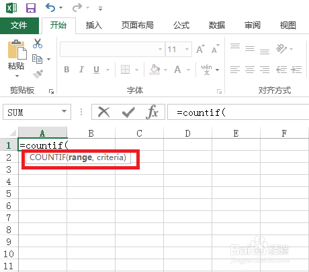Image resolution: width=309 pixels, height=272 pixels.
Task: Click the Cut scissors icon
Action: 38,44
